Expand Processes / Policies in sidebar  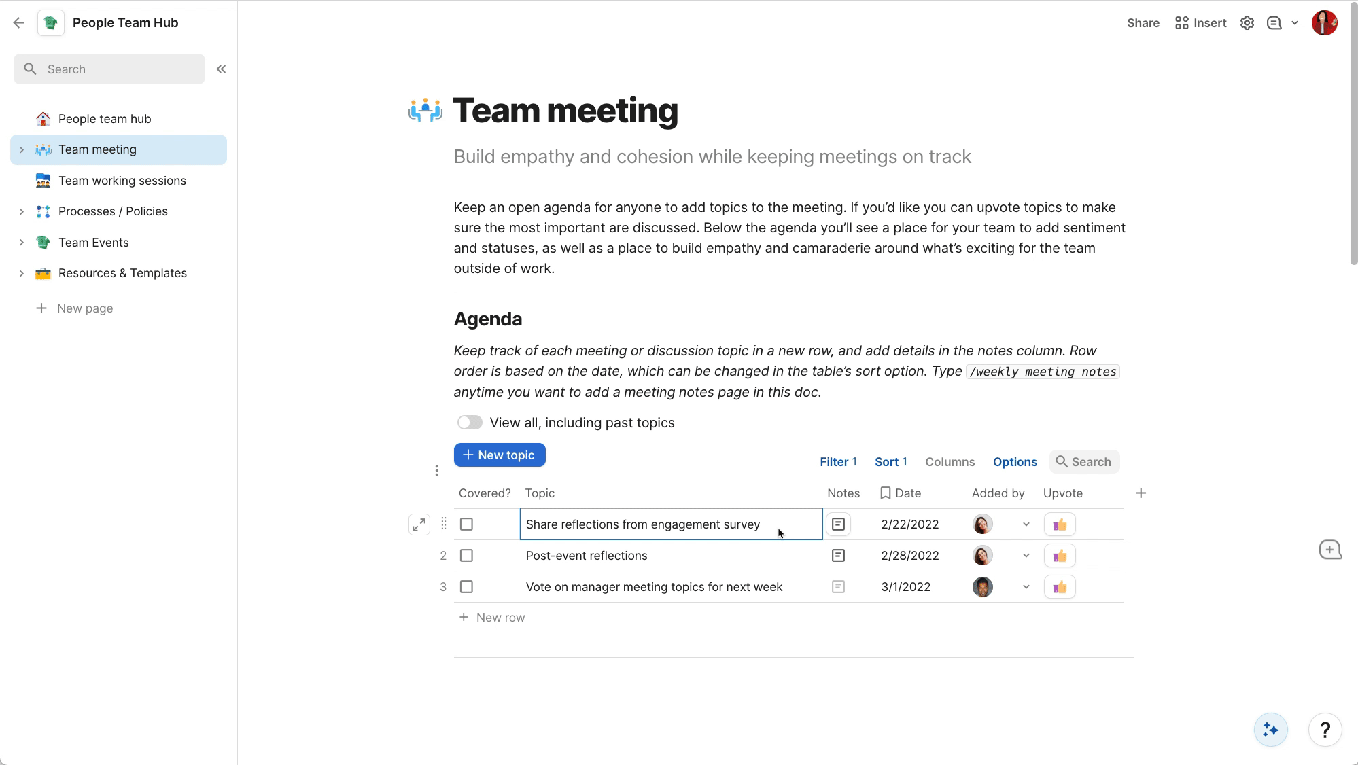[22, 211]
